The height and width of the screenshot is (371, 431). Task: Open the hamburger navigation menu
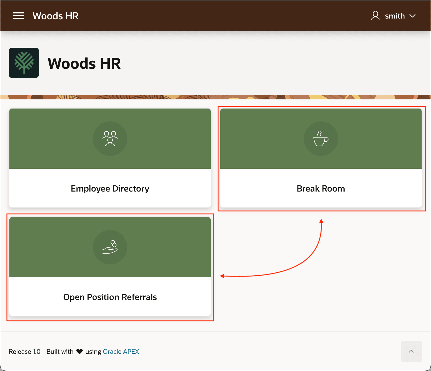pos(19,16)
